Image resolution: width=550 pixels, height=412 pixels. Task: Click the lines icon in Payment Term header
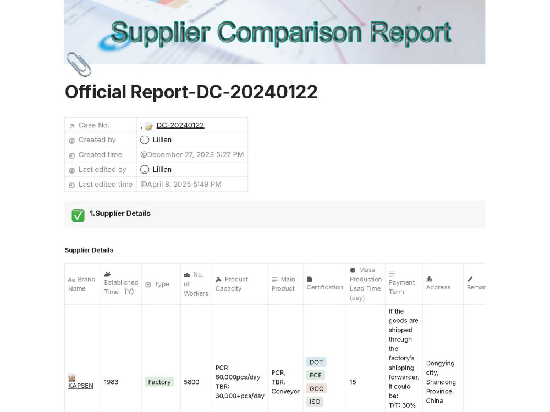[392, 274]
